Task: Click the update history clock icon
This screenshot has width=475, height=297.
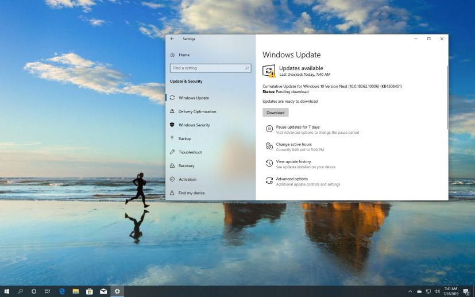Action: point(269,163)
